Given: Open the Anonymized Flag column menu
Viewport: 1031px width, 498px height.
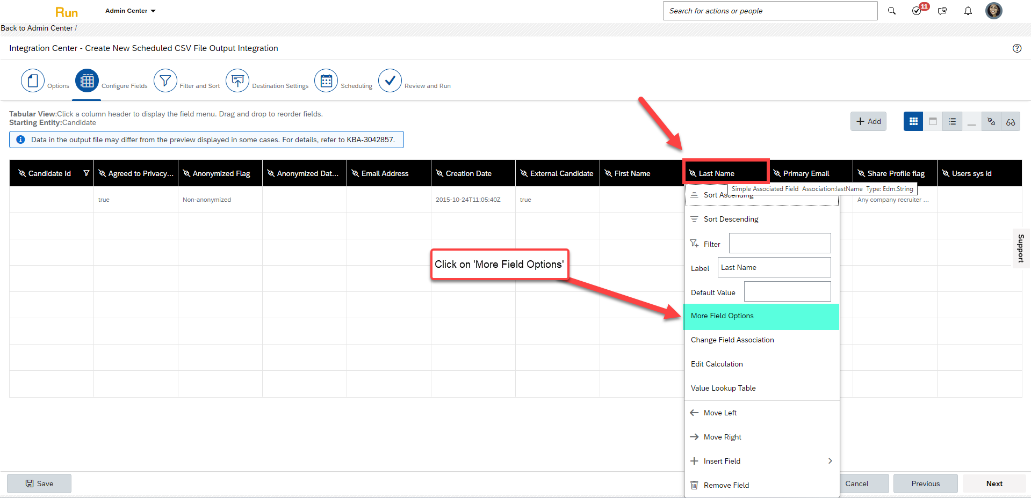Looking at the screenshot, I should pos(220,173).
